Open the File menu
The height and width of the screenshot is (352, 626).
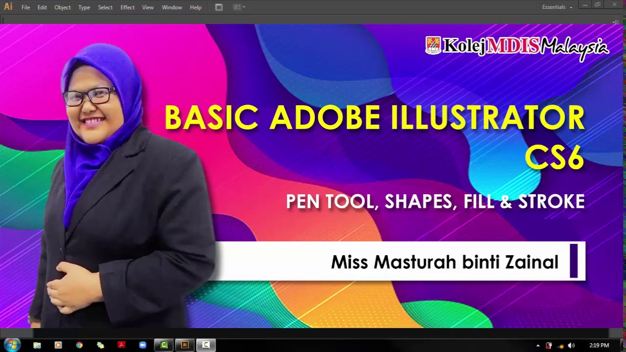point(25,7)
